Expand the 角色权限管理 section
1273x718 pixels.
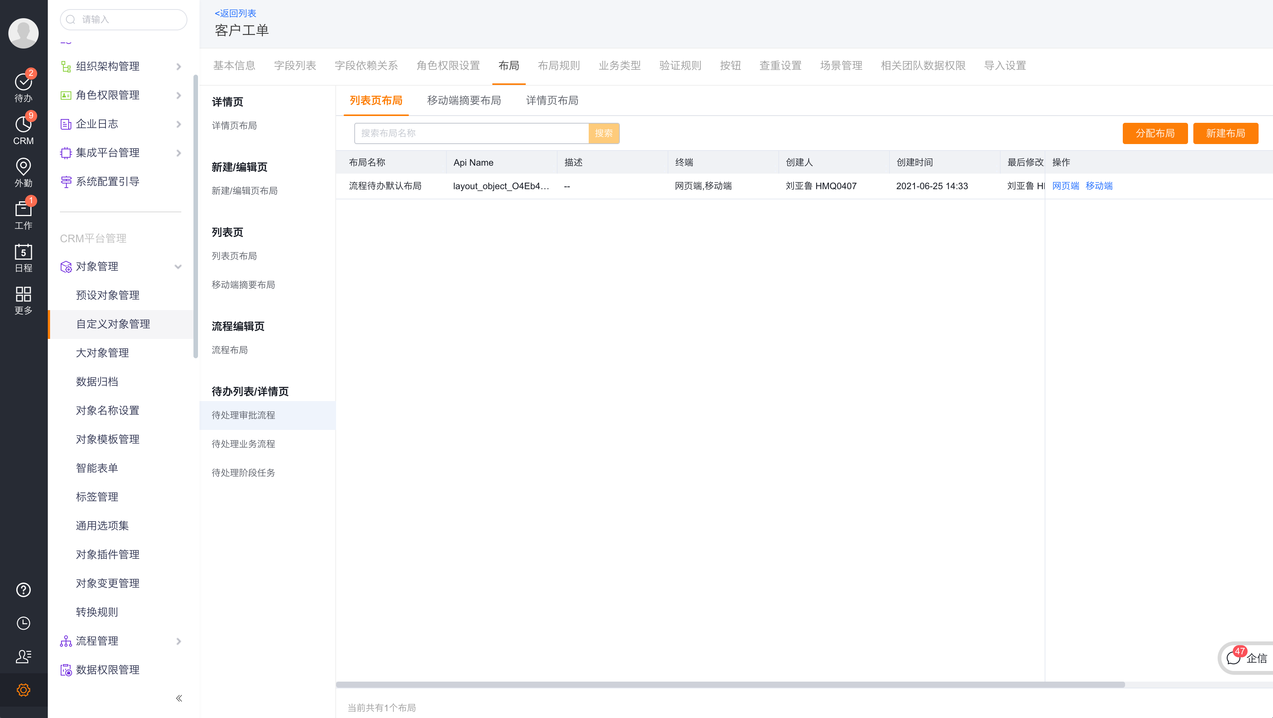[x=179, y=95]
